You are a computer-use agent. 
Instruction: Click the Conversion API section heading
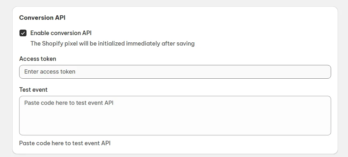(x=42, y=18)
